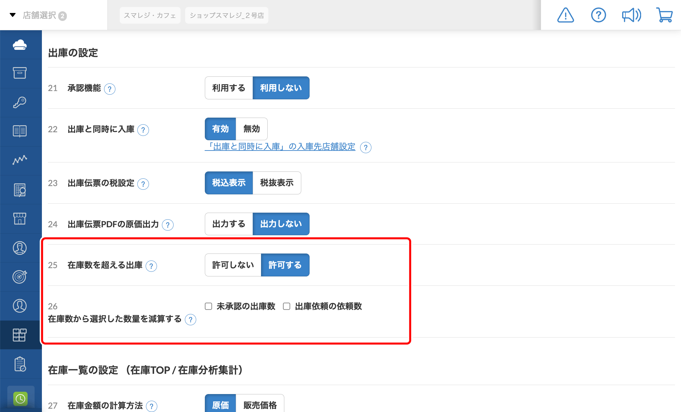Select 税抜表示 for 出庫伝票の税設定
Image resolution: width=681 pixels, height=412 pixels.
pos(277,183)
